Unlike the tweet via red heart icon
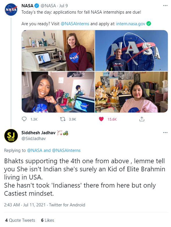The width and height of the screenshot is (171, 227). [101, 119]
